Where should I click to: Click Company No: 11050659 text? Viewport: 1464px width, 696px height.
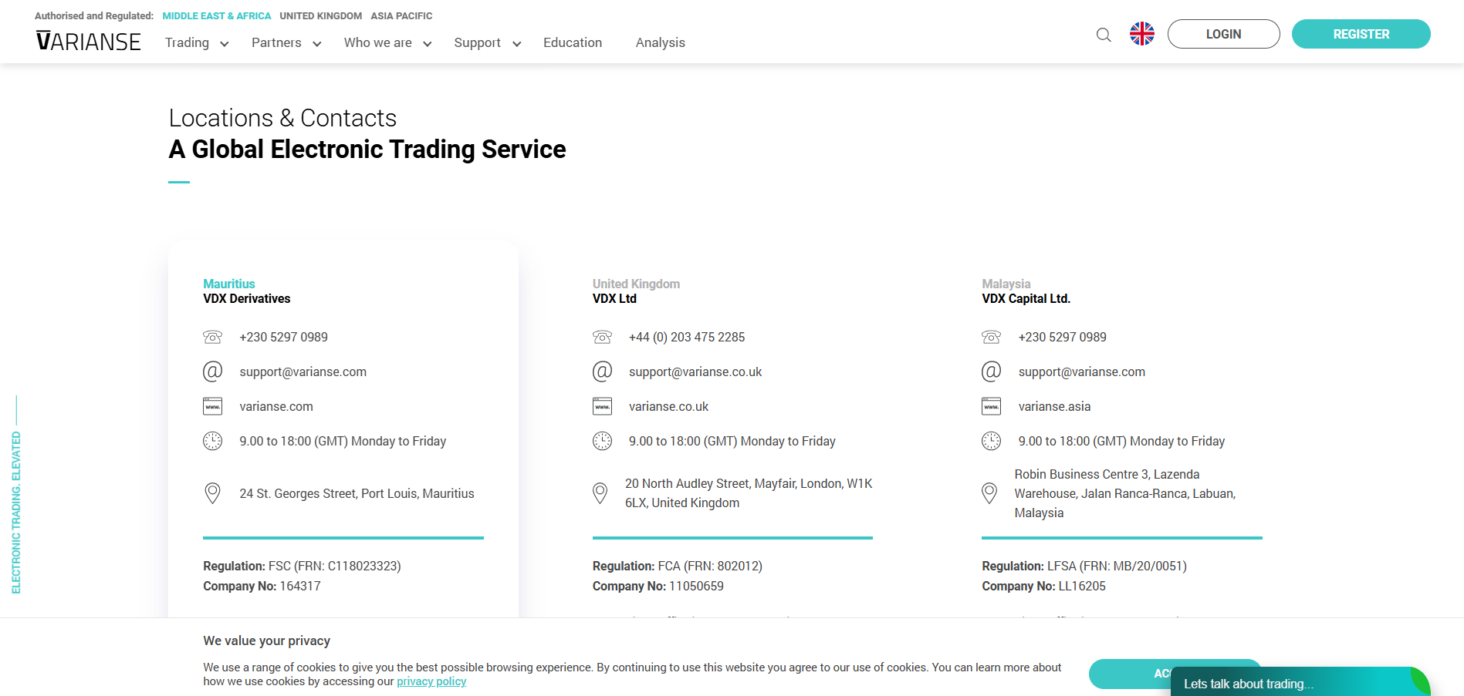(658, 586)
